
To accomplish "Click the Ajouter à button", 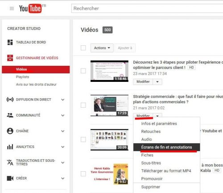I will [x=125, y=48].
